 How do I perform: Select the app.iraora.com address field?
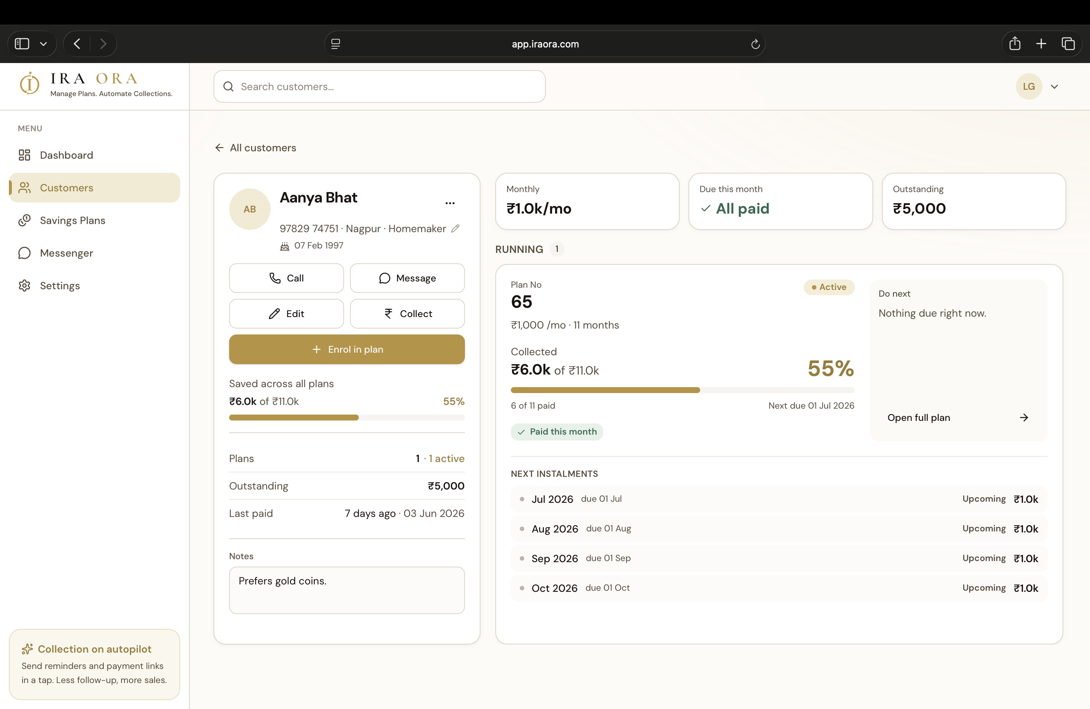pyautogui.click(x=545, y=44)
